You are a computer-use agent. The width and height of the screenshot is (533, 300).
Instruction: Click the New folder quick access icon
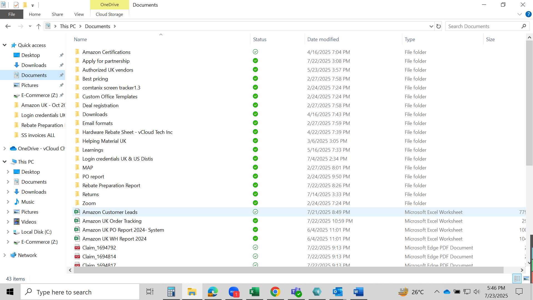click(x=25, y=5)
